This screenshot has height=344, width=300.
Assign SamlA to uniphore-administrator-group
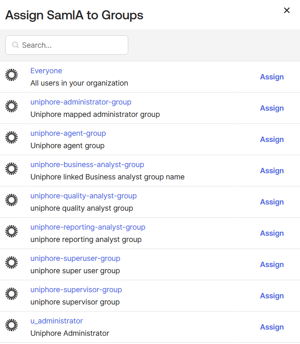click(272, 108)
